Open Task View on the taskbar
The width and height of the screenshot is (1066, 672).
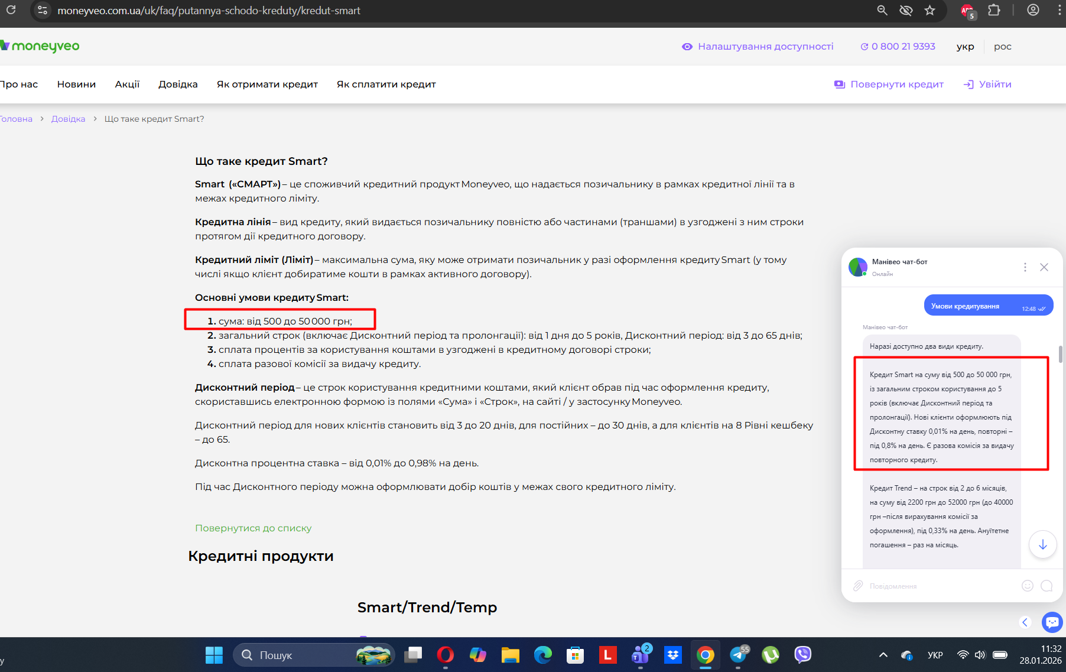pos(414,655)
